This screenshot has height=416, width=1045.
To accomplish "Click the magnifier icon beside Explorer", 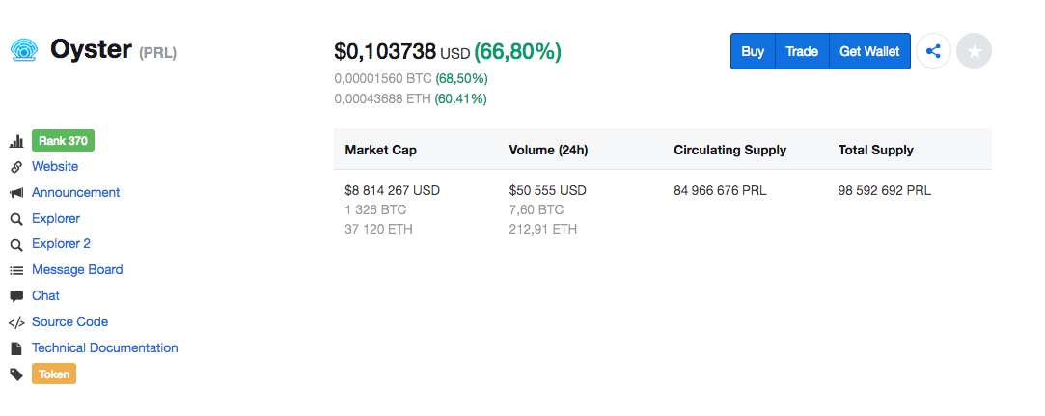I will [16, 219].
